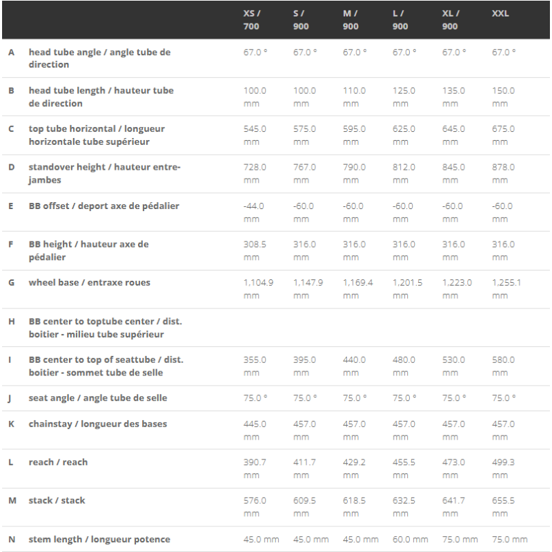Click the BB offset row label
The width and height of the screenshot is (552, 552).
tap(103, 206)
